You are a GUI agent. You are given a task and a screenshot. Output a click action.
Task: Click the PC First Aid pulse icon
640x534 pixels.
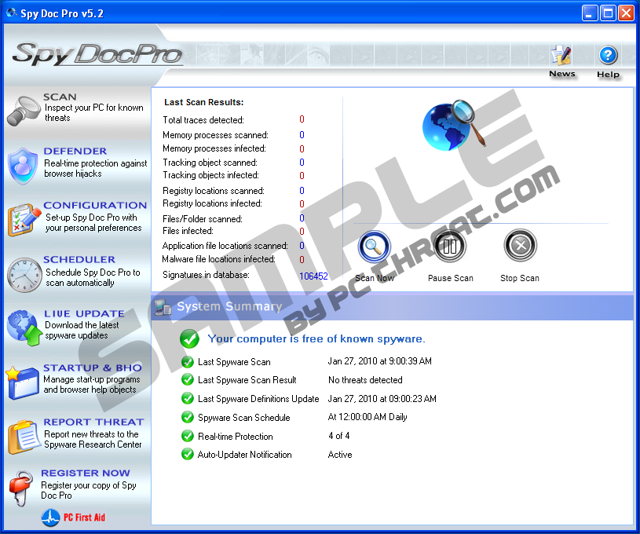coord(50,518)
